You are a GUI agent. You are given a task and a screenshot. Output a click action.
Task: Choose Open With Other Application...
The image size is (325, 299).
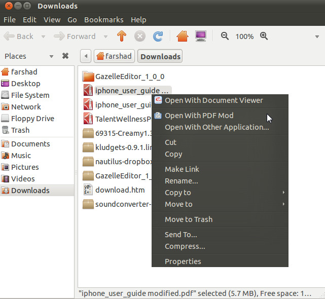pos(220,127)
